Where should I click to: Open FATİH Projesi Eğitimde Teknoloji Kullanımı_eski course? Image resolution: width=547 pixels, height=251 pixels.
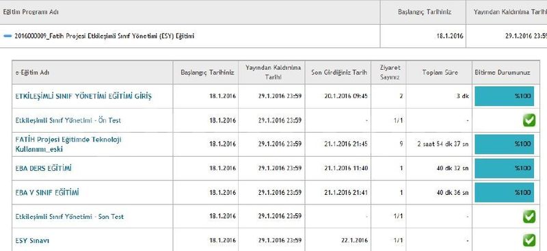(68, 144)
